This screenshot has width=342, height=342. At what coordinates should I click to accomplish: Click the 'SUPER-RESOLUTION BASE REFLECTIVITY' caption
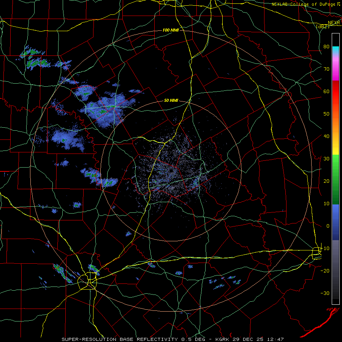tap(120, 339)
